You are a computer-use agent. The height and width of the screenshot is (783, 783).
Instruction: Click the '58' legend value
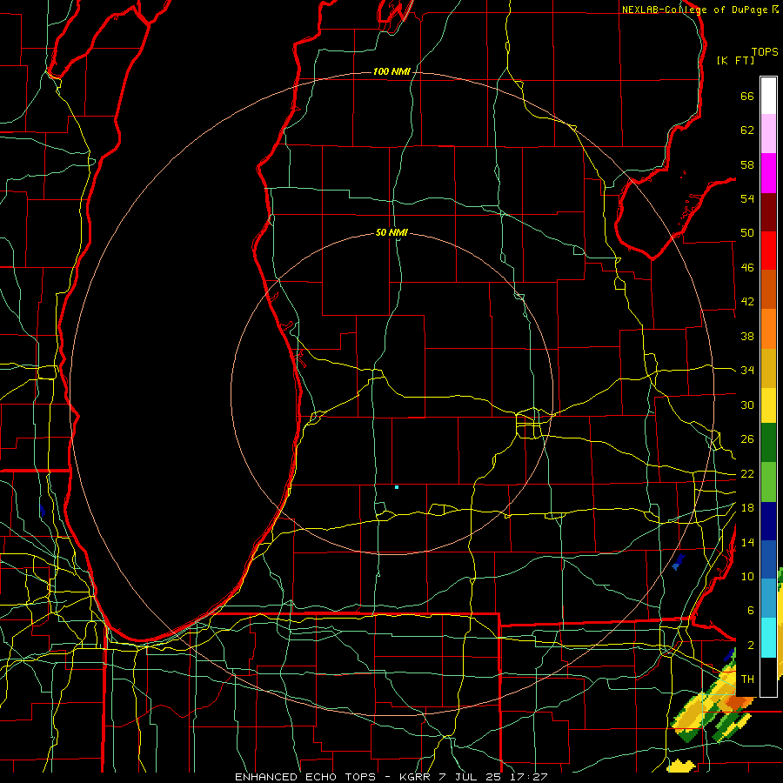(747, 164)
